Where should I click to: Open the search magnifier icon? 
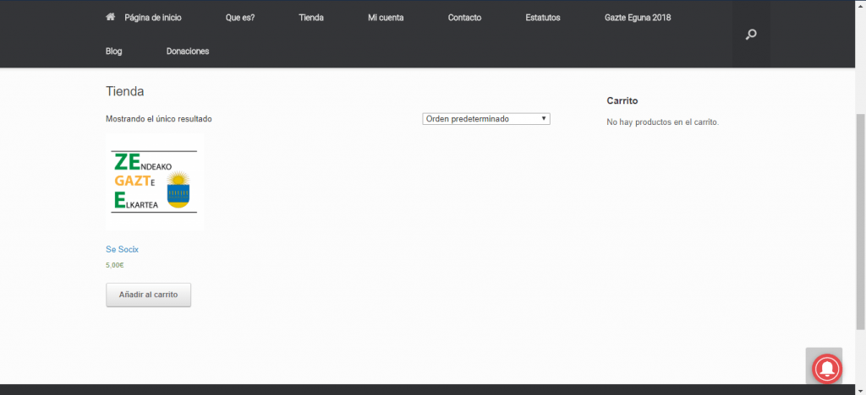click(x=751, y=34)
